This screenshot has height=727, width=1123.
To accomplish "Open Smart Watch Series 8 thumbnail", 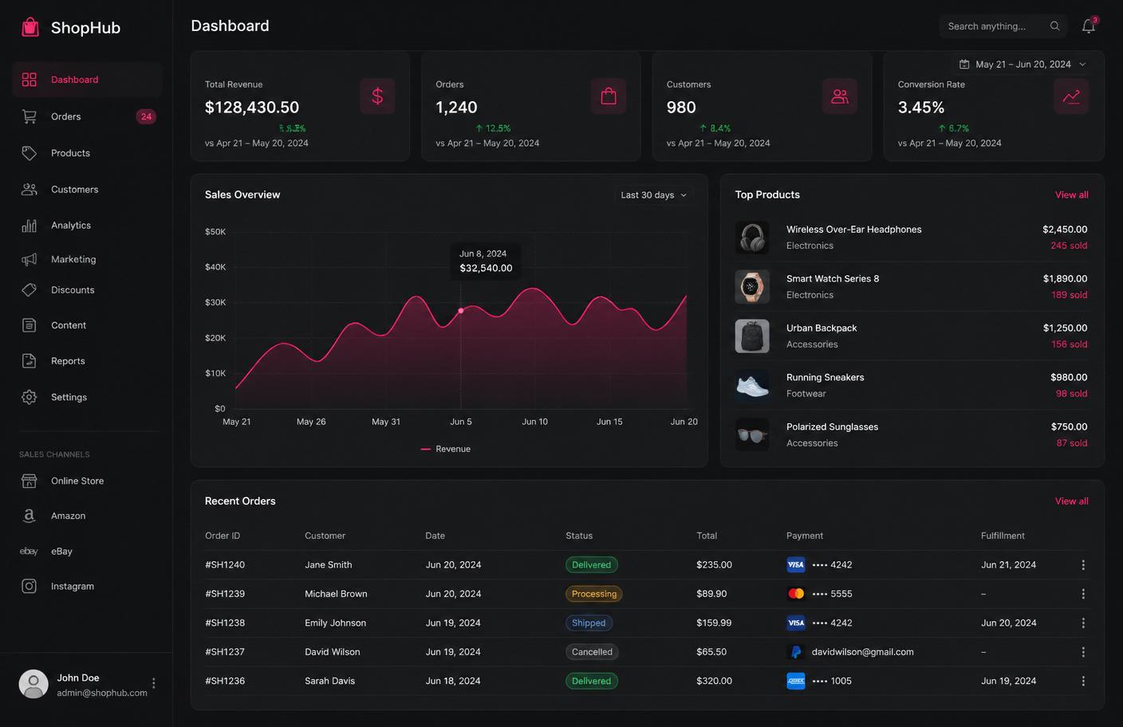I will pyautogui.click(x=752, y=287).
